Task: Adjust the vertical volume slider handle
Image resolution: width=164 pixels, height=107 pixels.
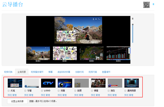Action: click(x=133, y=24)
